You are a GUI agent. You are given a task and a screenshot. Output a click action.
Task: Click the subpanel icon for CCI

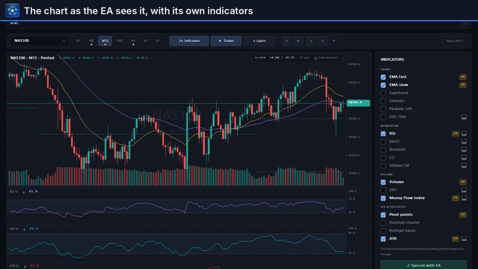464,158
